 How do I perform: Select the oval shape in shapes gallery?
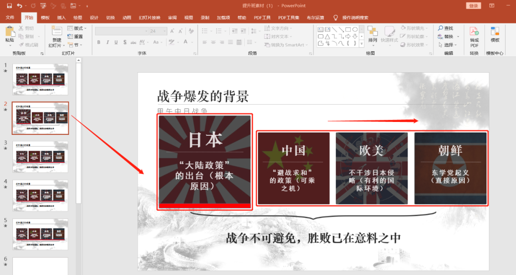coord(355,30)
